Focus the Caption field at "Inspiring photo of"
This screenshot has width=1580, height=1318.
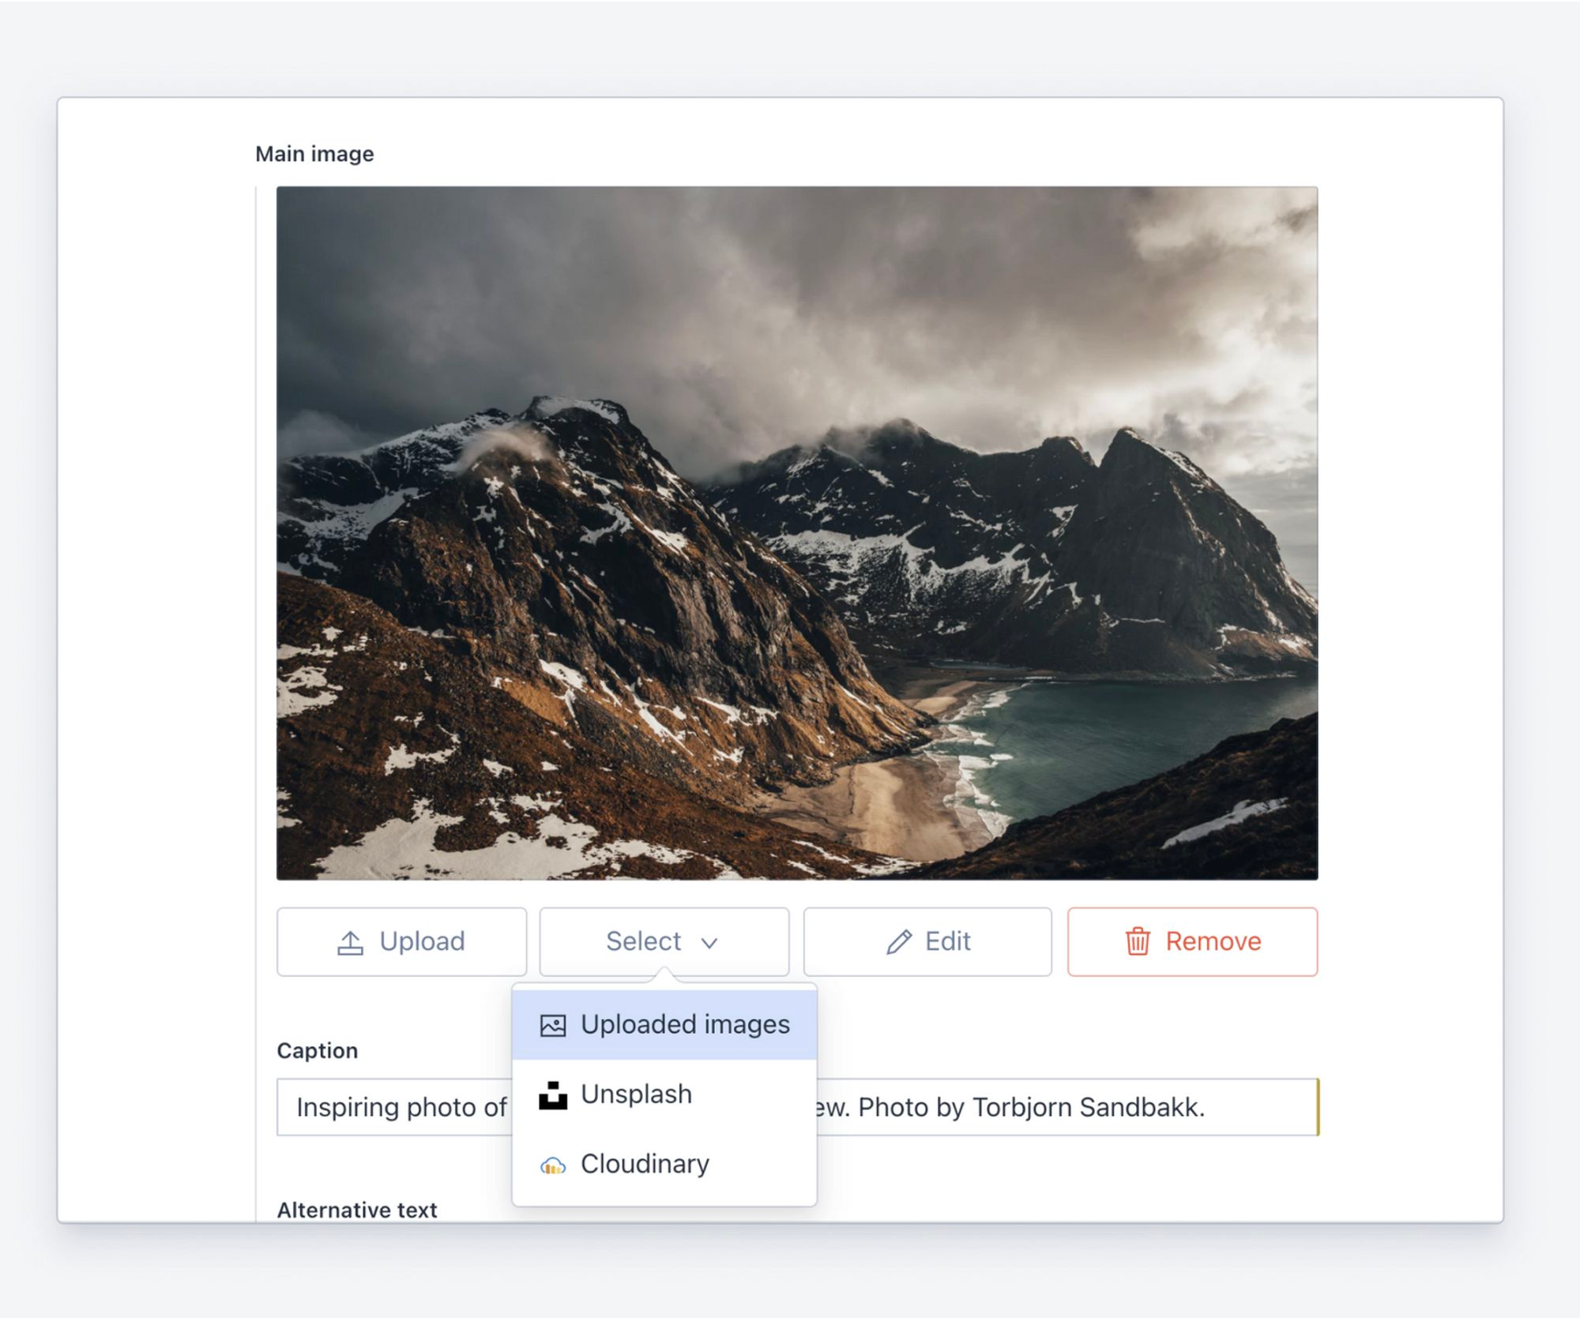401,1107
